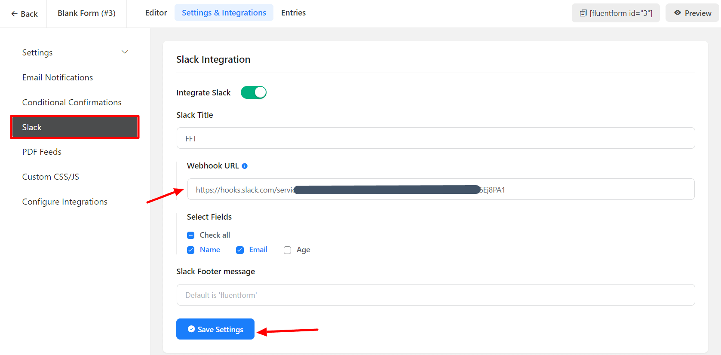The width and height of the screenshot is (721, 355).
Task: Click the Webhook URL info icon
Action: 245,166
